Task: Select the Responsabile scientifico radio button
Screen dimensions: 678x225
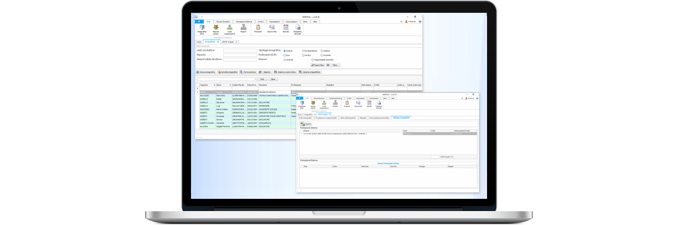Action: [313, 60]
